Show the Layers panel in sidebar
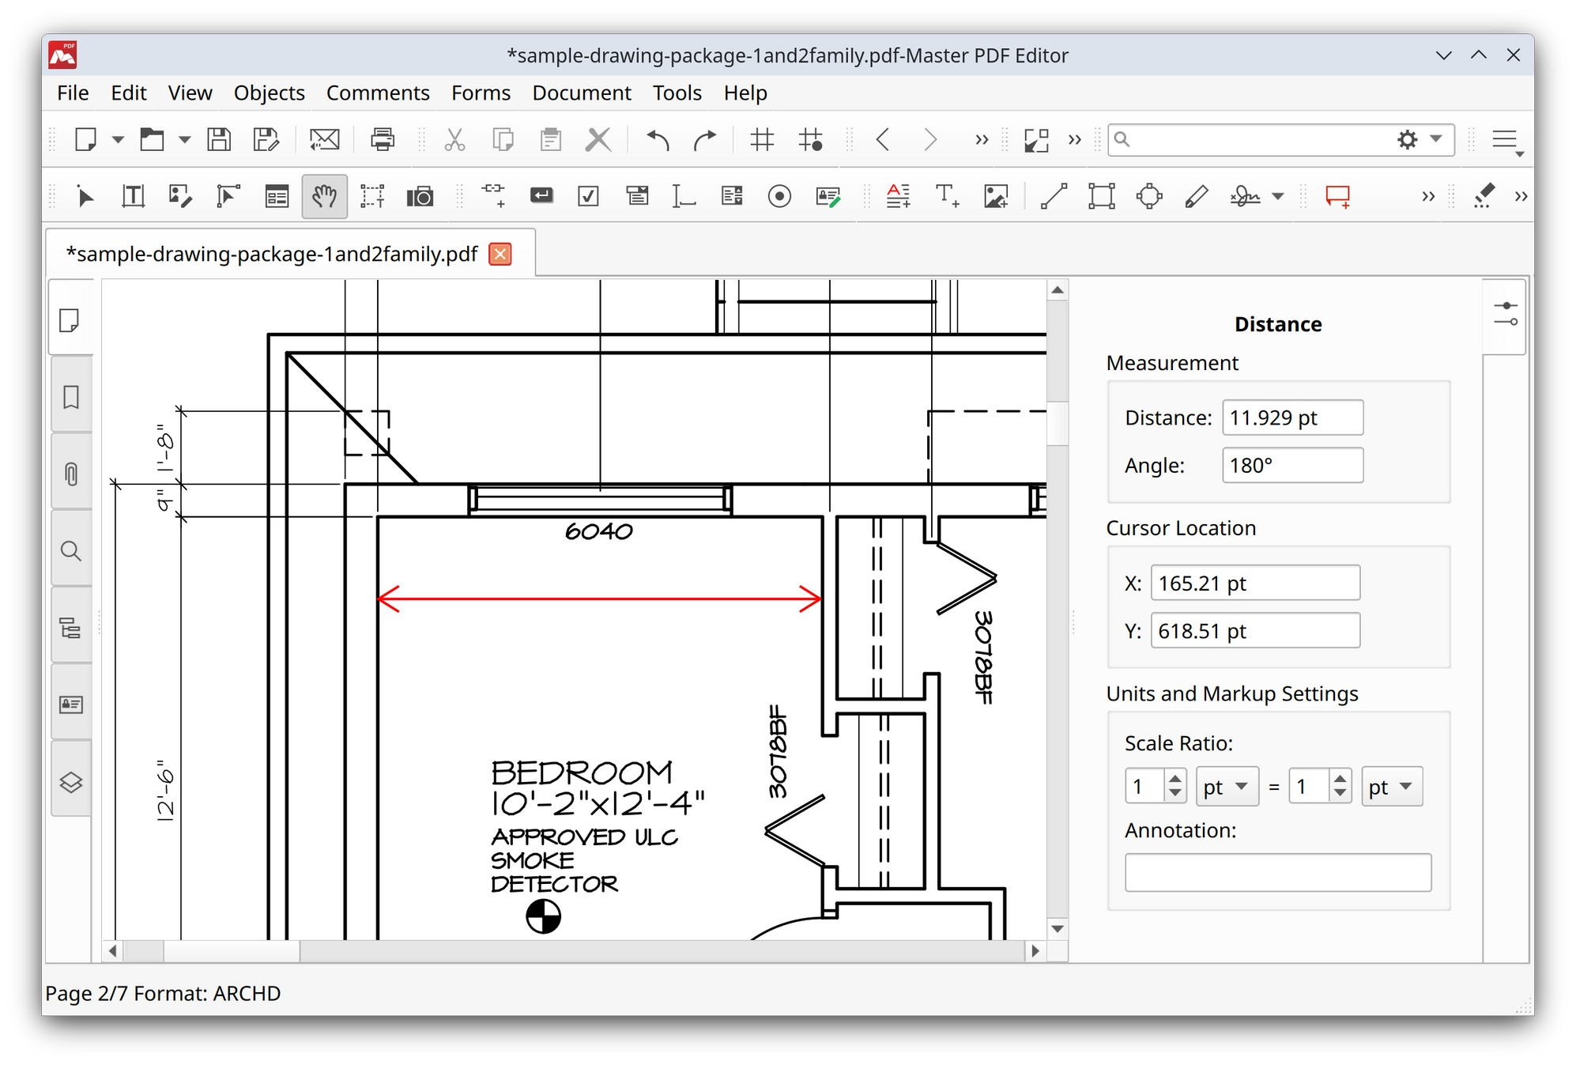This screenshot has width=1576, height=1065. pyautogui.click(x=71, y=781)
